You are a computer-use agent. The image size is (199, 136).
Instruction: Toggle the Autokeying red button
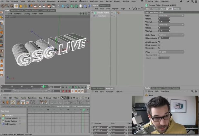click(x=66, y=91)
